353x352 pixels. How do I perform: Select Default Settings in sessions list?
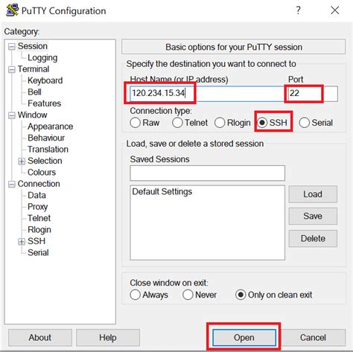162,191
